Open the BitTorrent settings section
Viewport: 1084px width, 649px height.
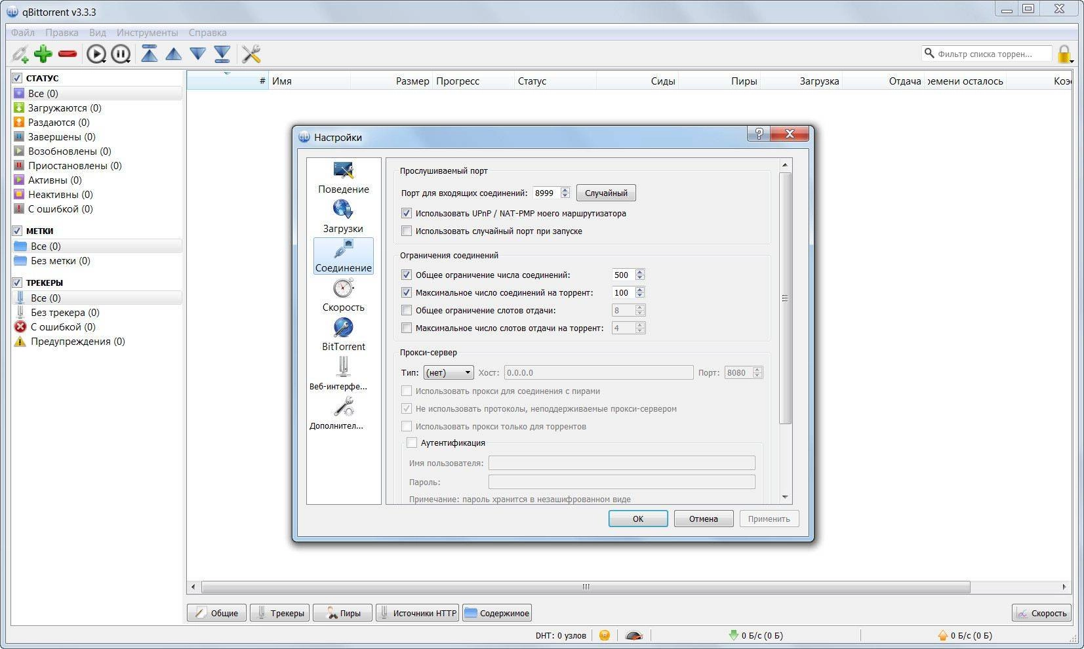pos(344,334)
